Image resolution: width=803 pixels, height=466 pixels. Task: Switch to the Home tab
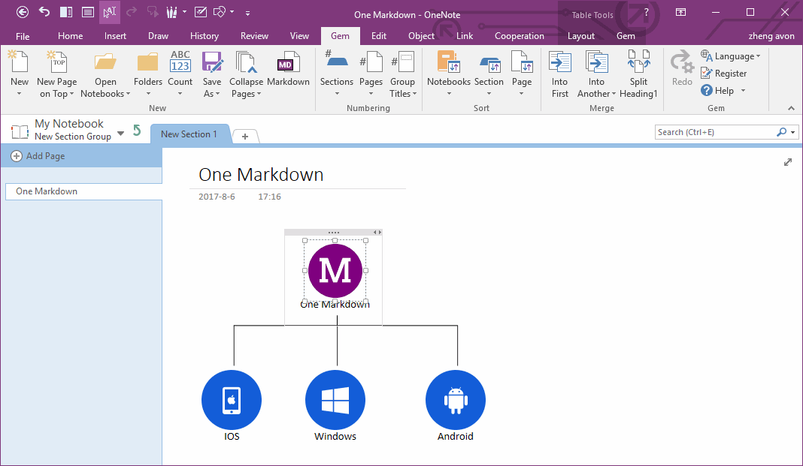pyautogui.click(x=70, y=36)
